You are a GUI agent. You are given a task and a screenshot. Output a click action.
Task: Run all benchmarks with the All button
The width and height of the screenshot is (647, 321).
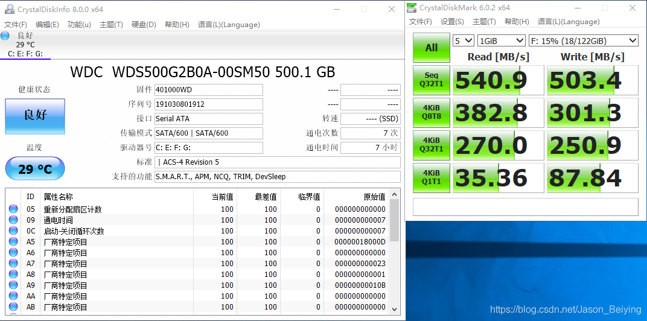(x=432, y=48)
